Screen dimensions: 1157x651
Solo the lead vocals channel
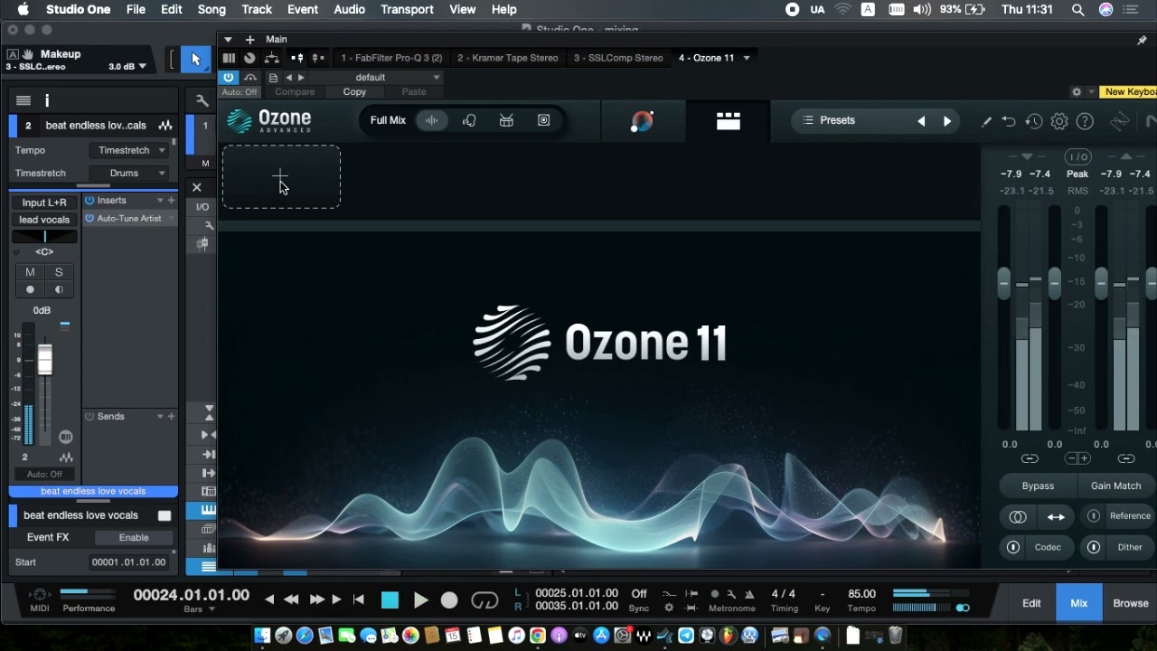[59, 272]
